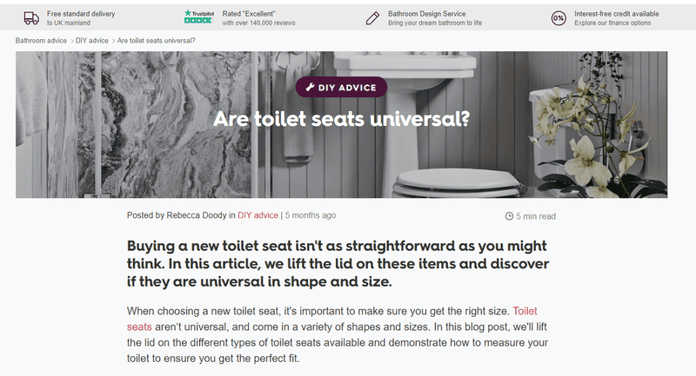
Task: Click the clock icon beside 5 min read
Action: click(x=509, y=216)
